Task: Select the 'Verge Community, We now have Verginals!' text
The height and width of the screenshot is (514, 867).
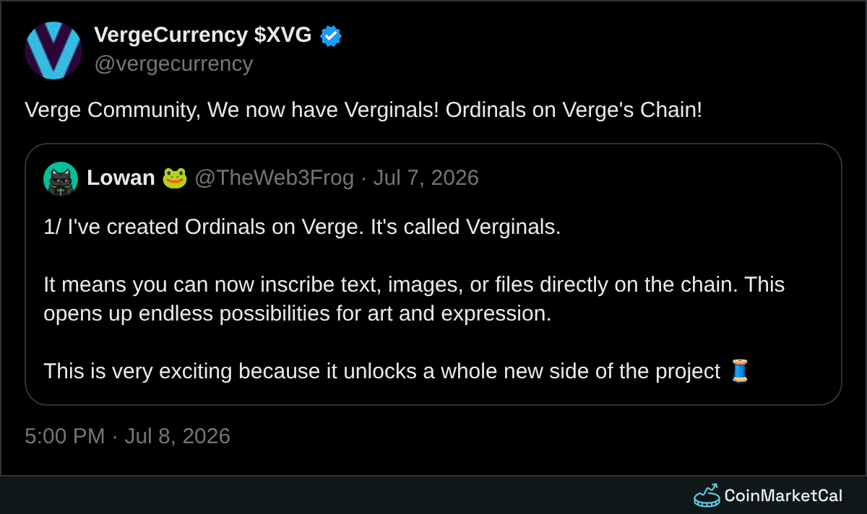Action: (x=232, y=110)
